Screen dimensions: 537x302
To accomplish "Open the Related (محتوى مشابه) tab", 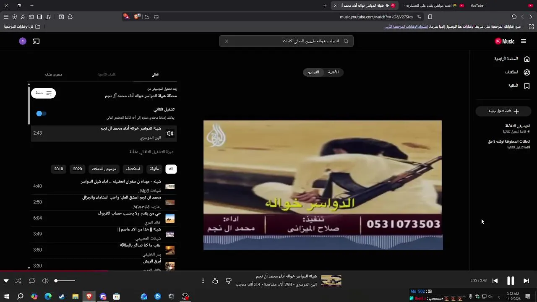I will [53, 74].
